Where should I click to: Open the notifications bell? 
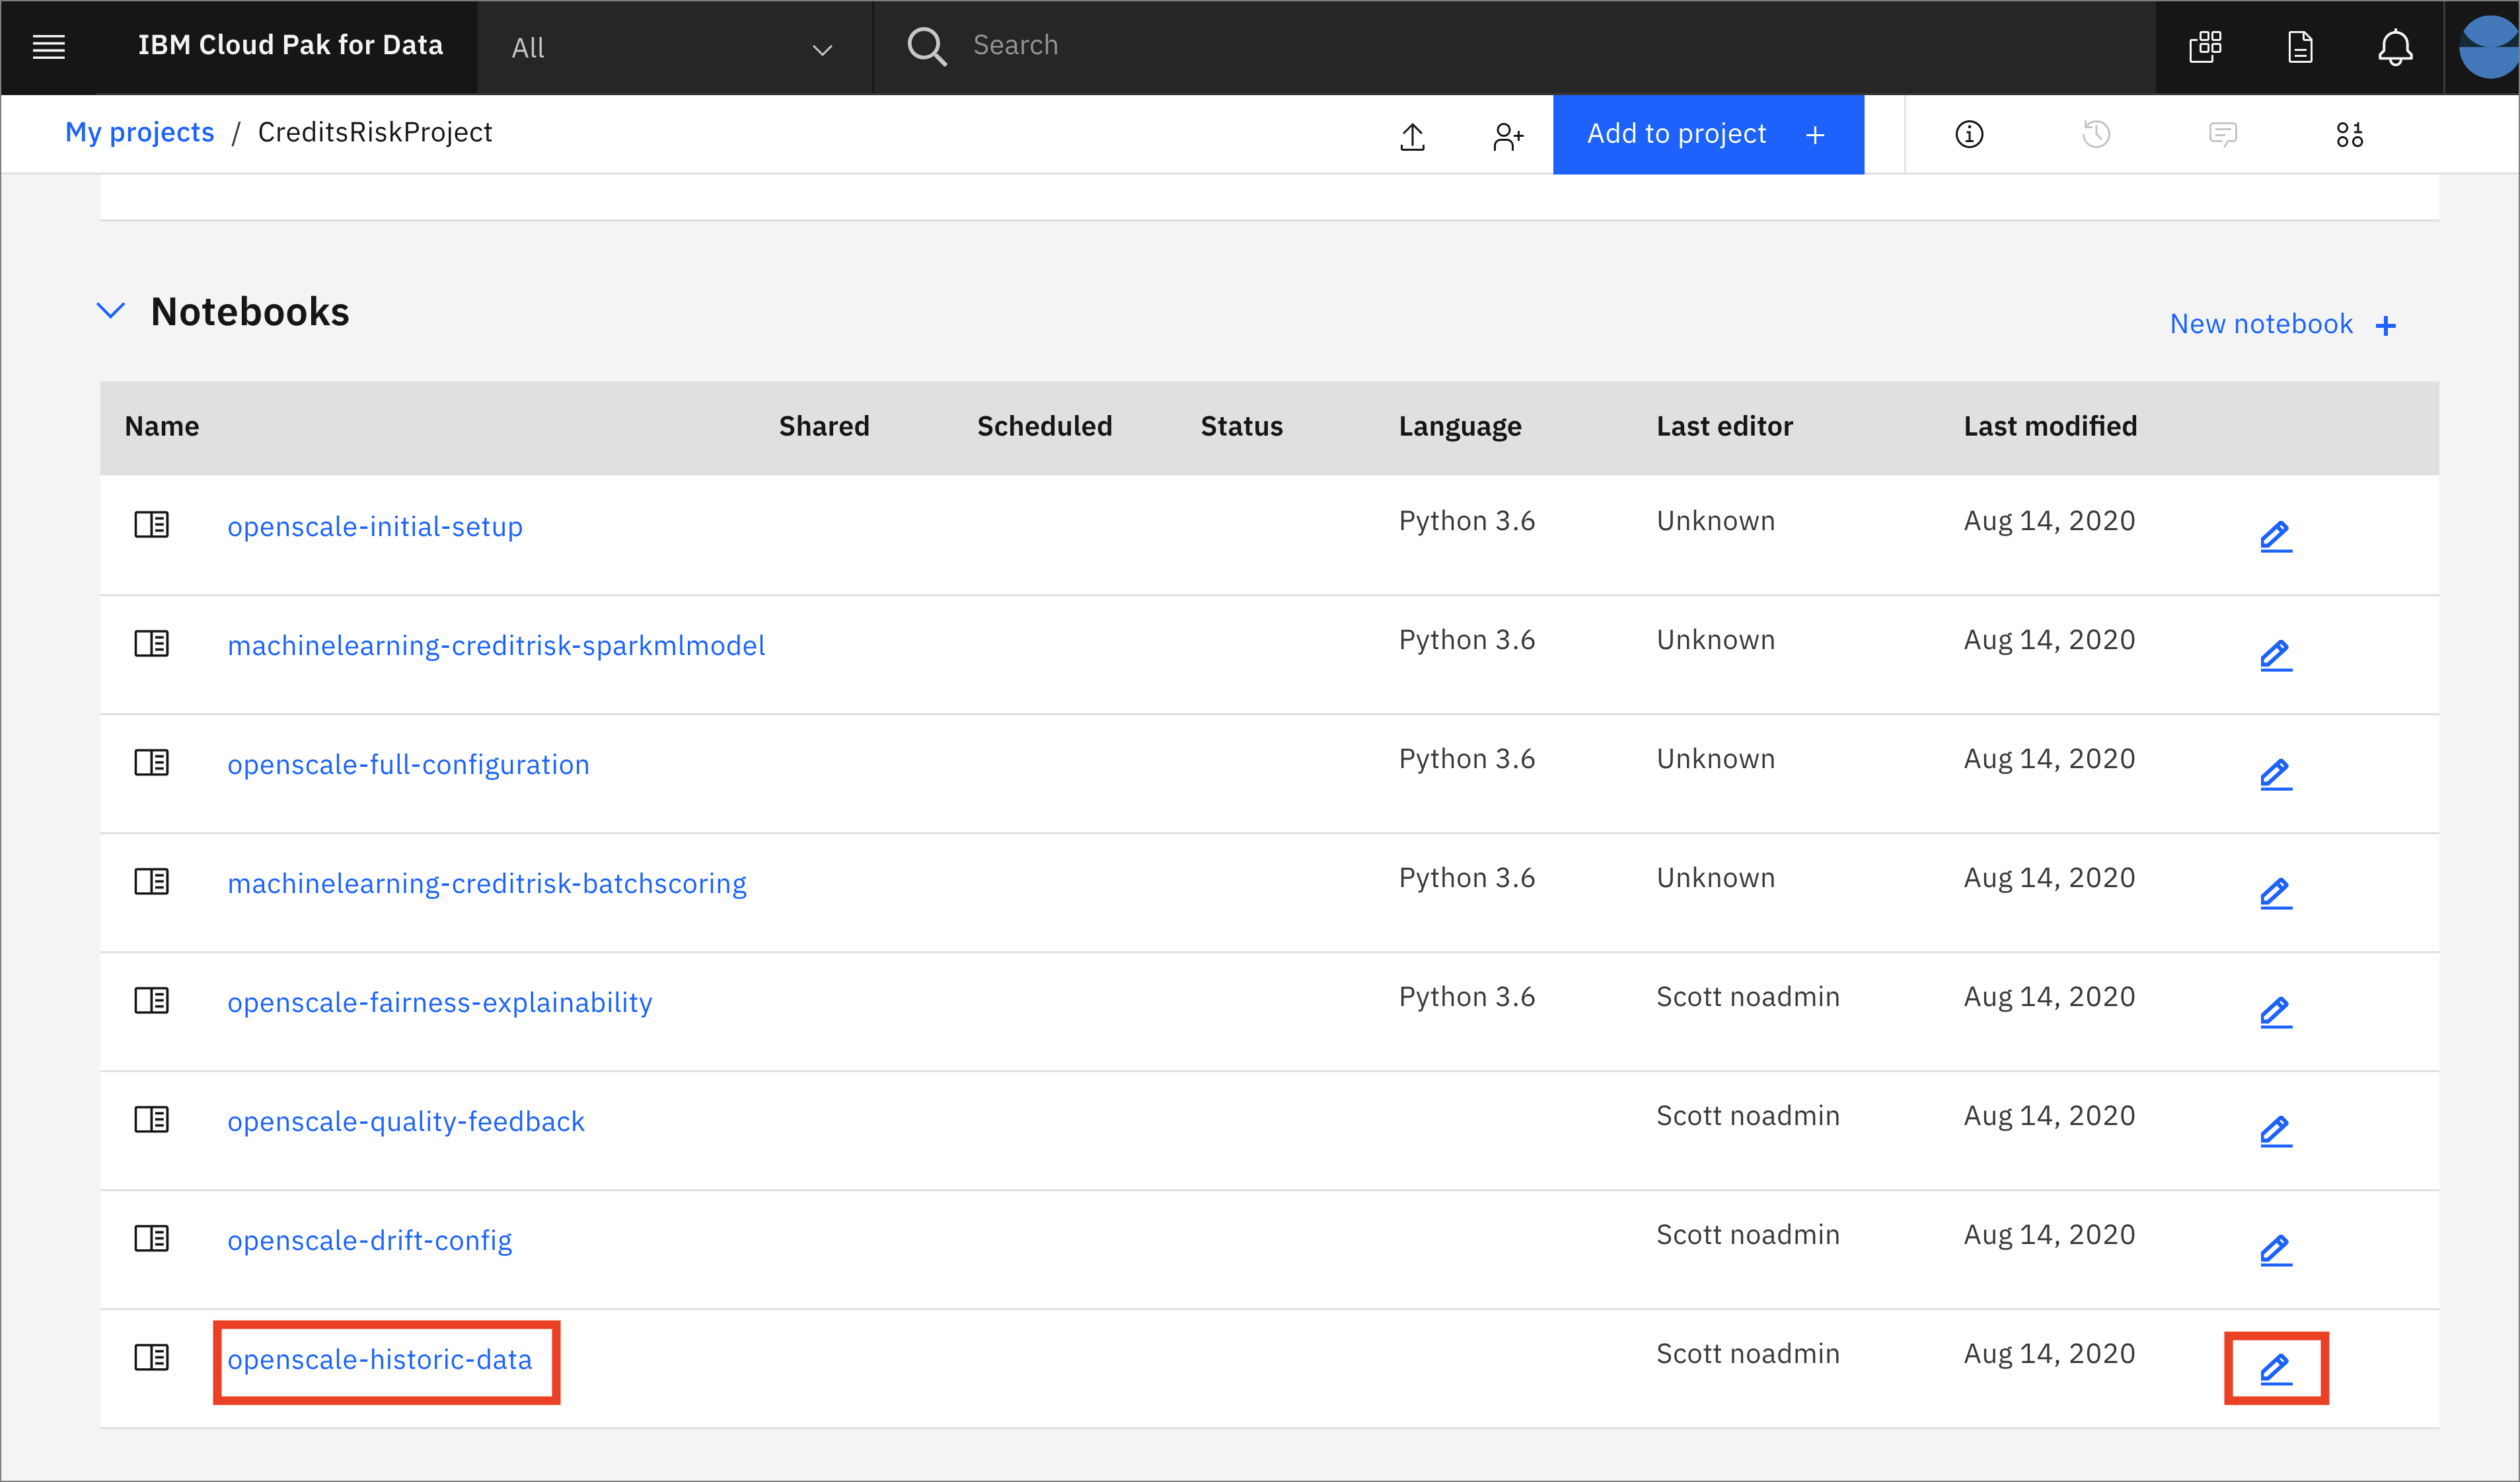(x=2394, y=46)
